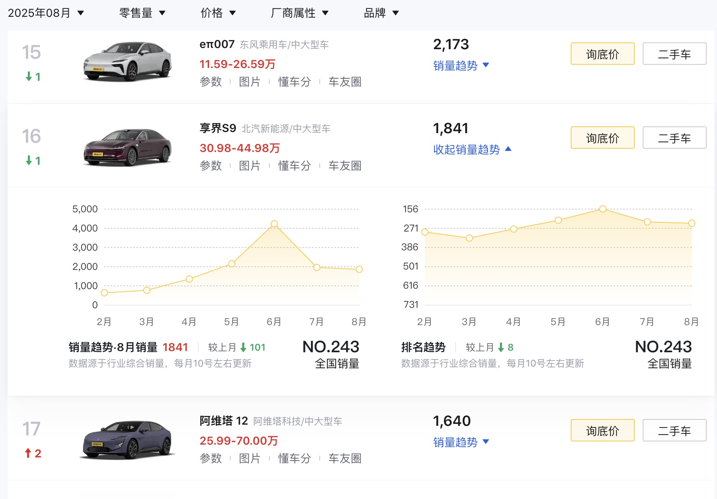Viewport: 717px width, 499px height.
Task: Click the 6月 data point on ranking chart
Action: tap(603, 209)
